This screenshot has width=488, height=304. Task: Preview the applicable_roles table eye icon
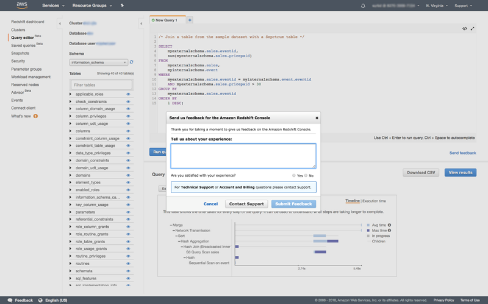tap(128, 94)
